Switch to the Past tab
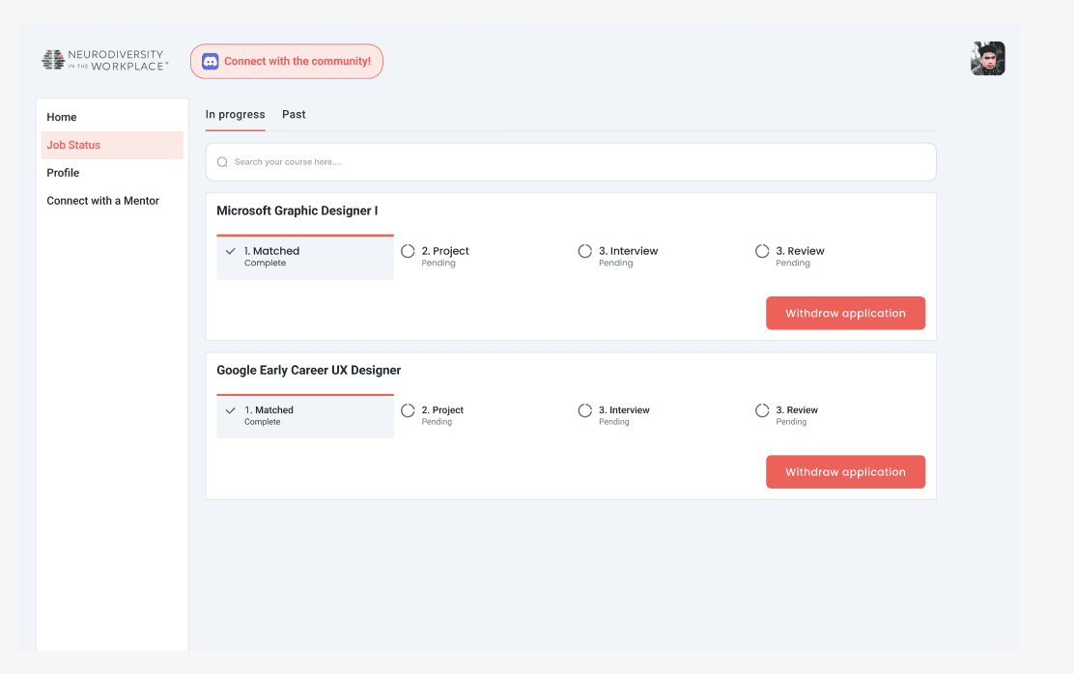 (x=294, y=114)
